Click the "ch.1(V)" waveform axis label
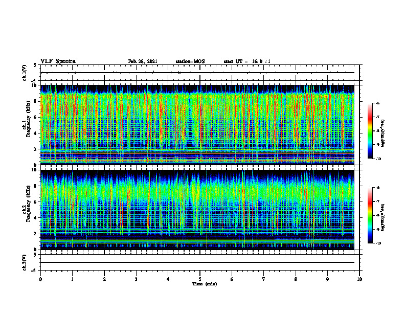This screenshot has height=313, width=405. click(25, 73)
